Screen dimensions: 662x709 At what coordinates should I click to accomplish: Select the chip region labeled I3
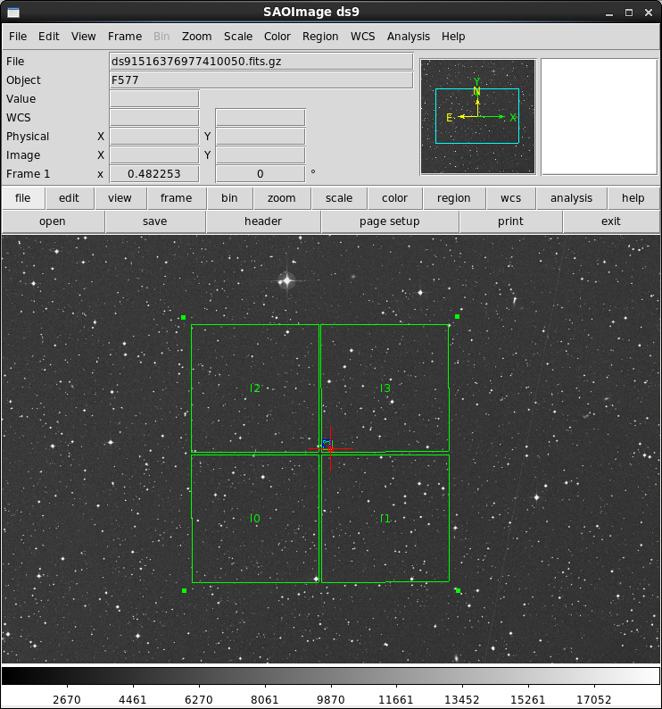(385, 388)
